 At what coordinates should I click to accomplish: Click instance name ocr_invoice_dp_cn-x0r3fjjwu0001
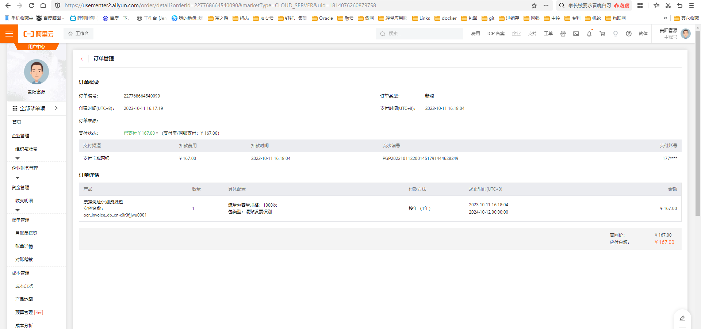pos(115,215)
